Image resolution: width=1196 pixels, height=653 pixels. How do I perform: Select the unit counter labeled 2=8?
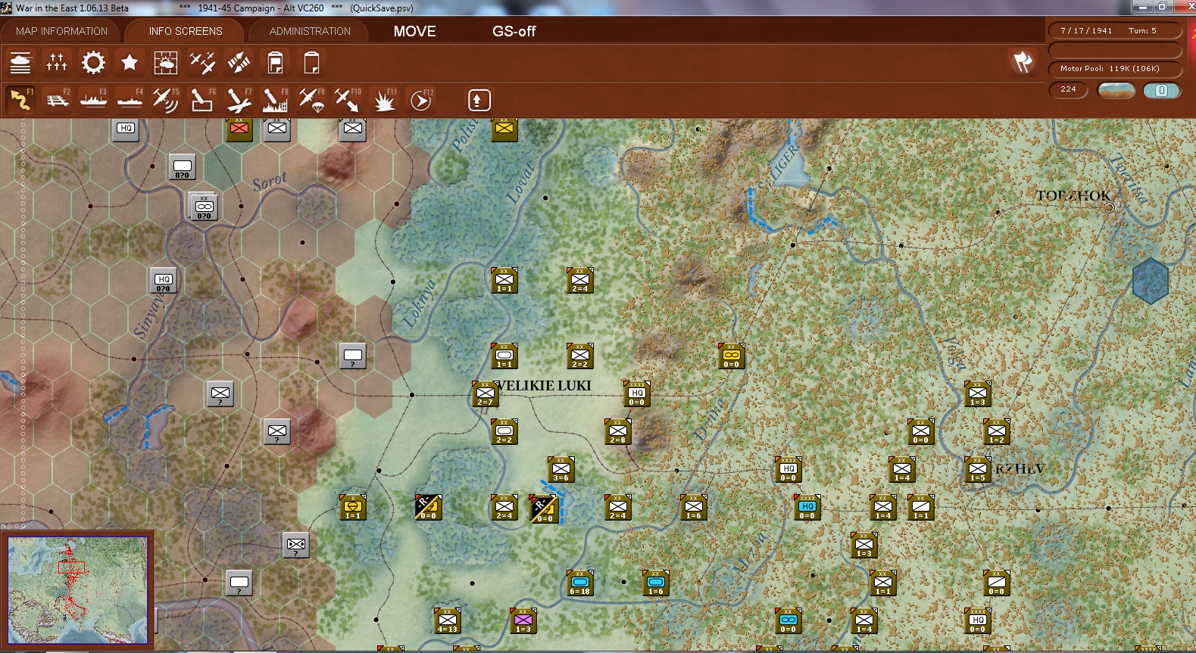pos(618,431)
